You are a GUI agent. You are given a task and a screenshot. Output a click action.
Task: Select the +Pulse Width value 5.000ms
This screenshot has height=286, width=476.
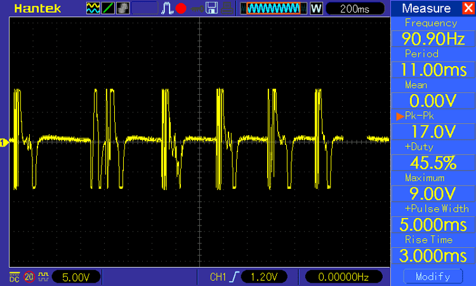pos(433,224)
